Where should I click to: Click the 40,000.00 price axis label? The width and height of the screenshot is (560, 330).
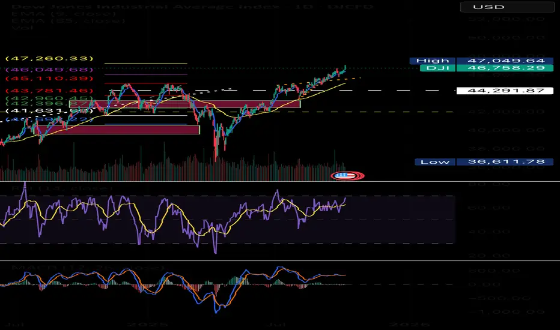[x=507, y=130]
